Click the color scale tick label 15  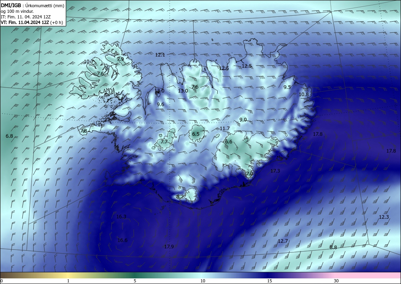tap(269, 281)
